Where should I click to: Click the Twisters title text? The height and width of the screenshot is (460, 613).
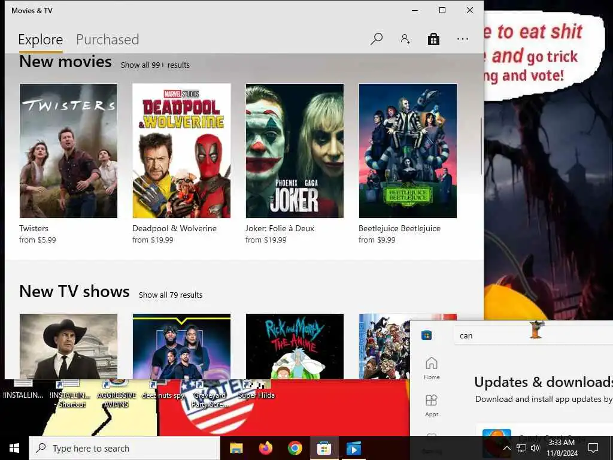pyautogui.click(x=34, y=228)
